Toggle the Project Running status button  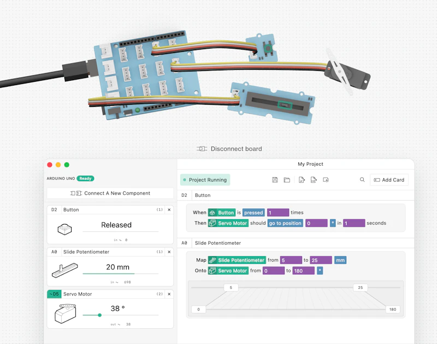click(205, 180)
